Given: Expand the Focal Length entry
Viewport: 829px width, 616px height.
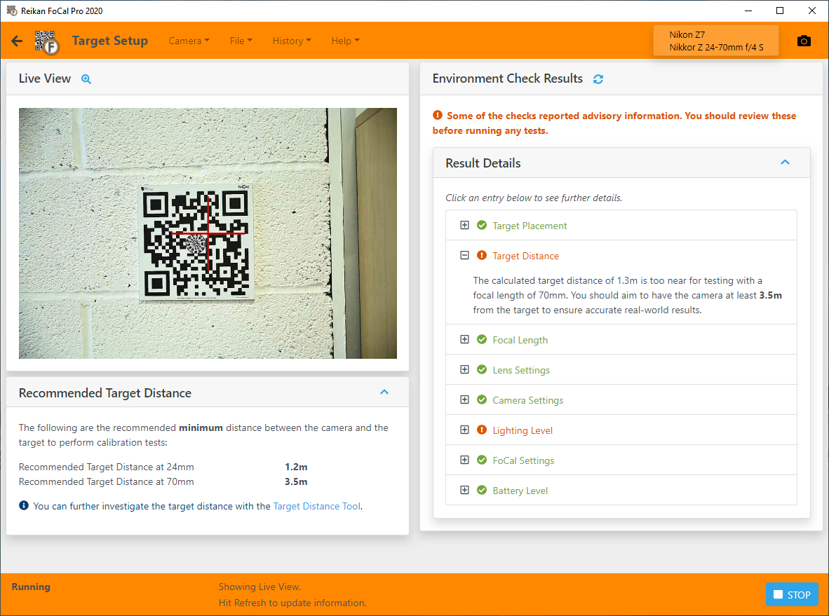Looking at the screenshot, I should (464, 339).
